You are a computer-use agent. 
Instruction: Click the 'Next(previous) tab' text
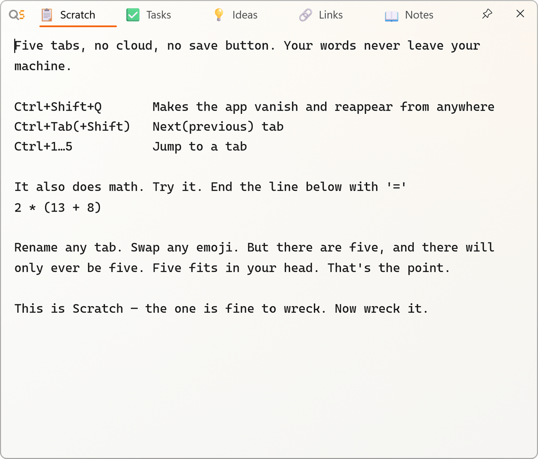click(218, 126)
